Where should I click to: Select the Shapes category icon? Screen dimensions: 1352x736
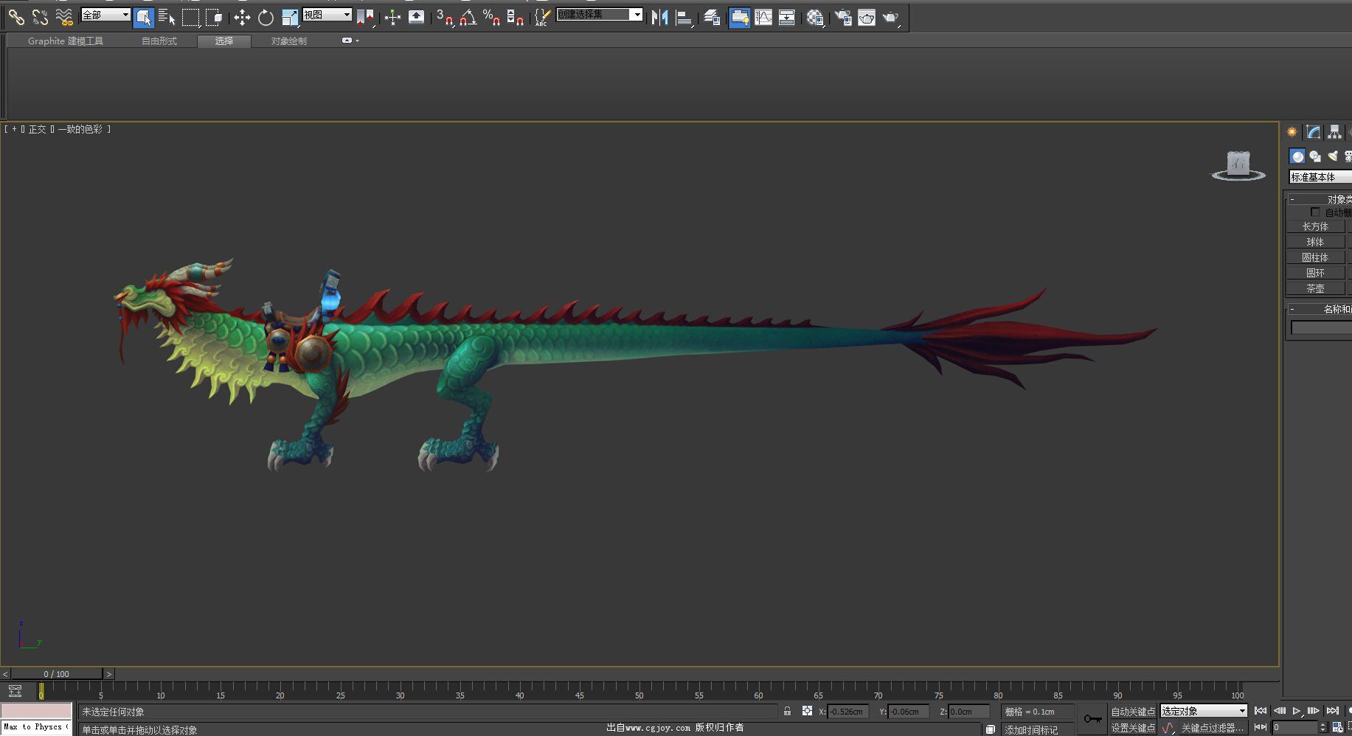pos(1315,156)
